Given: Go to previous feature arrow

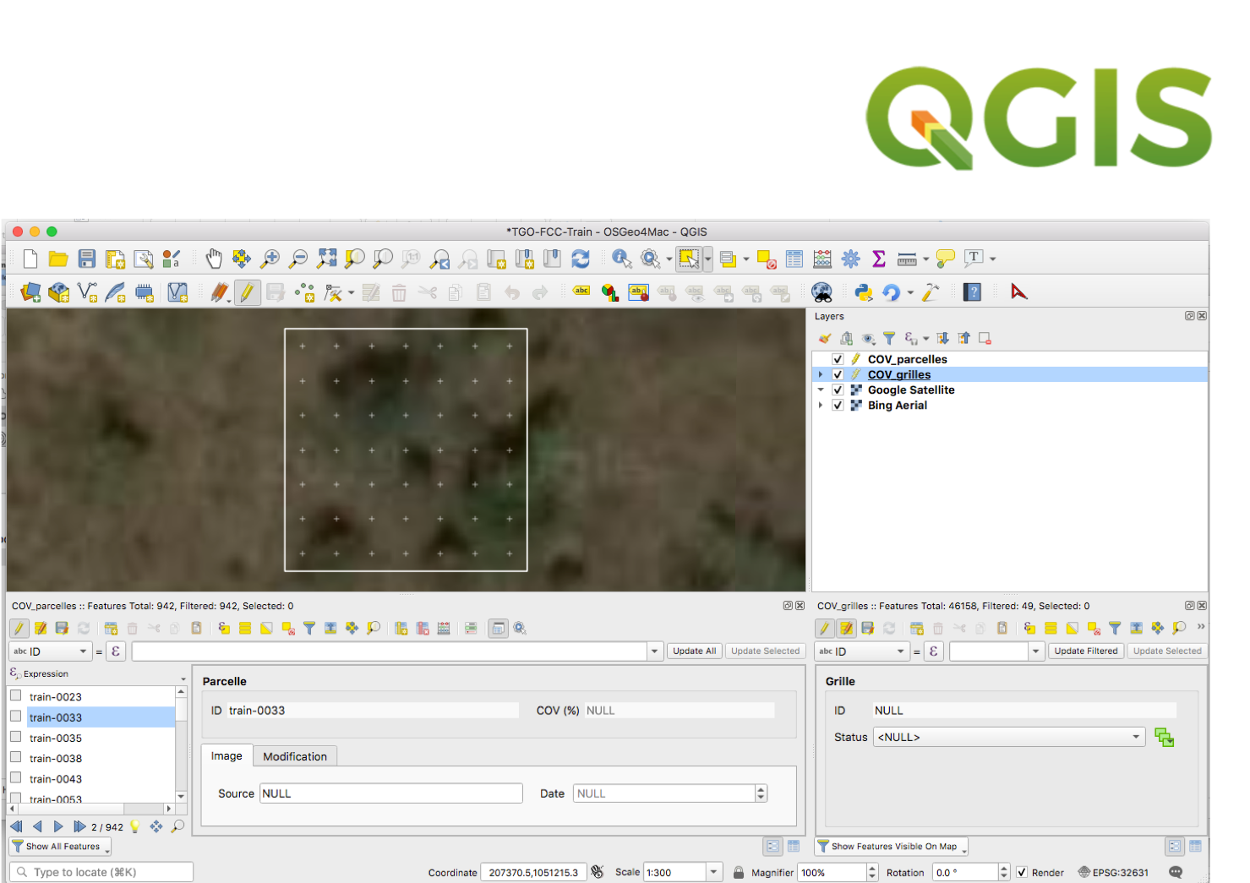Looking at the screenshot, I should click(x=37, y=826).
